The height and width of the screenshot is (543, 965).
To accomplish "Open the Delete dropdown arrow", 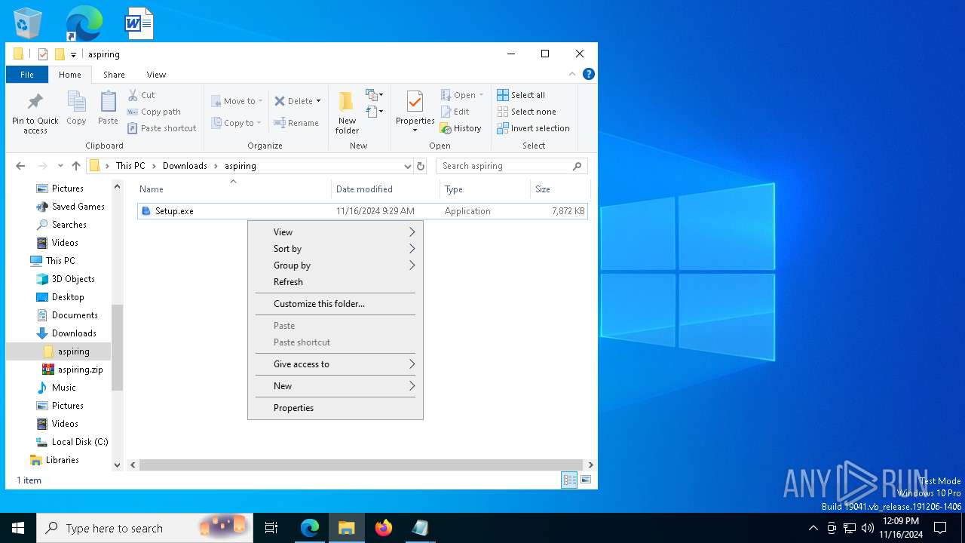I will pyautogui.click(x=318, y=101).
